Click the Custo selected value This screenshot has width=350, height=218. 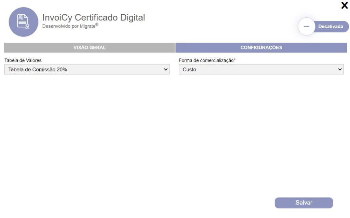[x=189, y=70]
